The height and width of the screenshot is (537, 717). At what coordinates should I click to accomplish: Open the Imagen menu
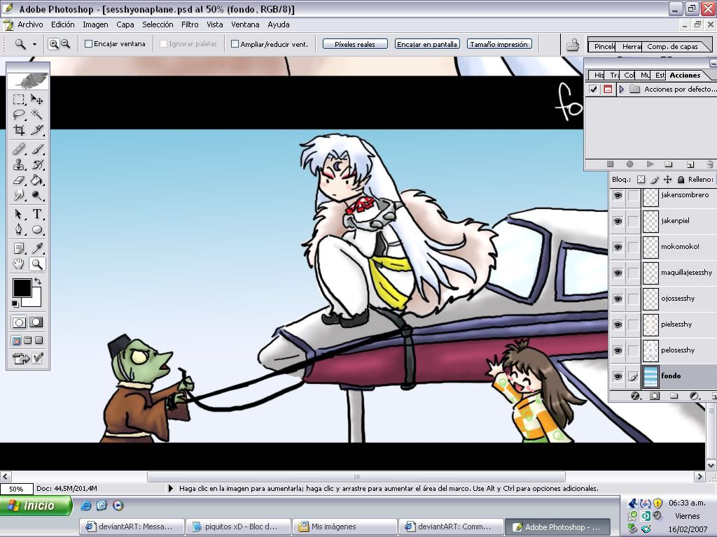[x=95, y=24]
